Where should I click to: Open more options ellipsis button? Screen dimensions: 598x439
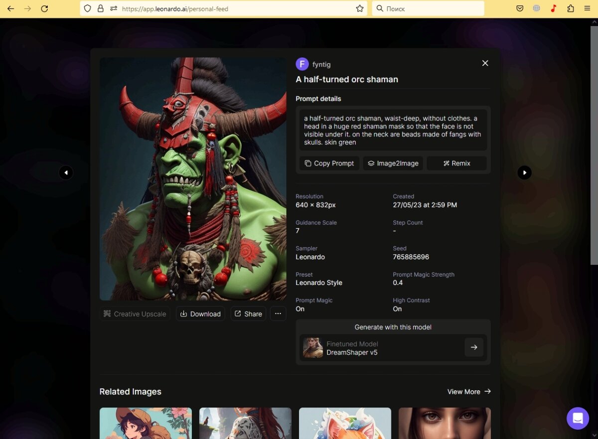[278, 313]
